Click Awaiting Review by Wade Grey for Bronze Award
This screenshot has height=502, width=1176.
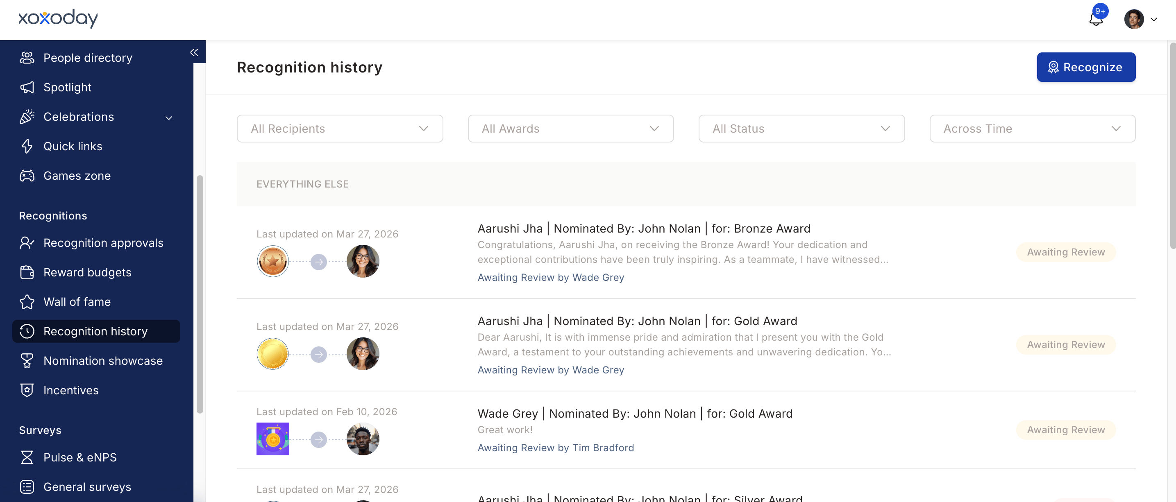[551, 278]
